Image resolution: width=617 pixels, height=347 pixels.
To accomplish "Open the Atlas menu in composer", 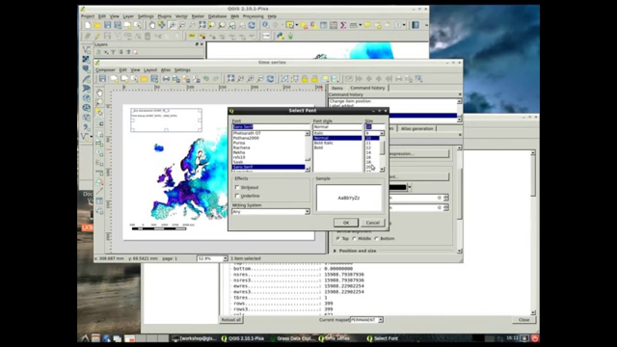I will [x=165, y=70].
